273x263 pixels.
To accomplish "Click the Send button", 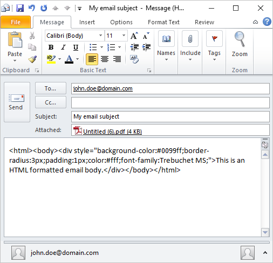I will (x=17, y=102).
